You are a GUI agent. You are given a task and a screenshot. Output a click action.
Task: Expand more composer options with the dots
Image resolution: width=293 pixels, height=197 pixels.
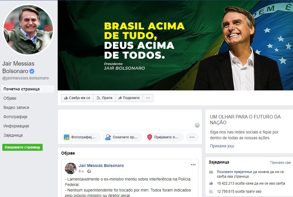click(x=192, y=137)
